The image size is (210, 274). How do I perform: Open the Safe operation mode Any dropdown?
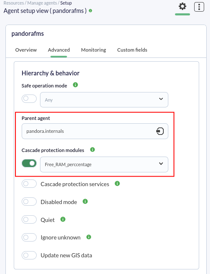(x=104, y=100)
